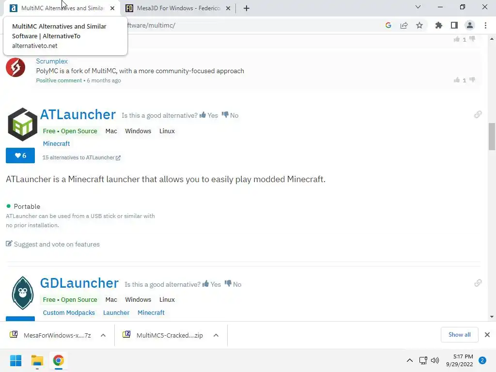This screenshot has width=496, height=372.
Task: Click scrollbar down arrow
Action: (x=492, y=317)
